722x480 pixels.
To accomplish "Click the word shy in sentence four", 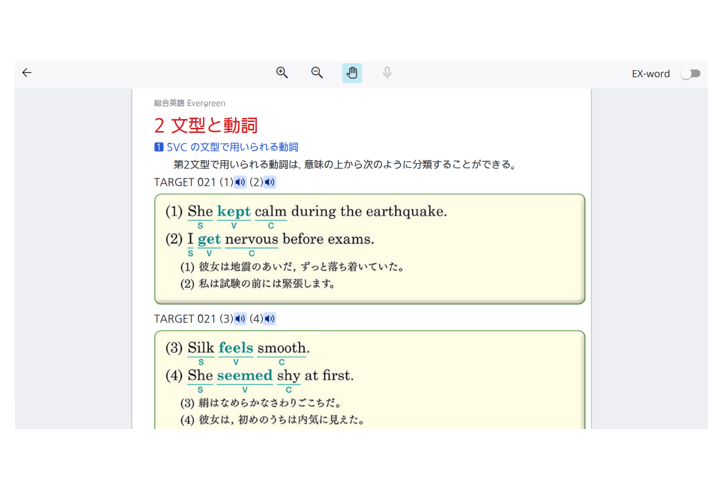I will 288,376.
